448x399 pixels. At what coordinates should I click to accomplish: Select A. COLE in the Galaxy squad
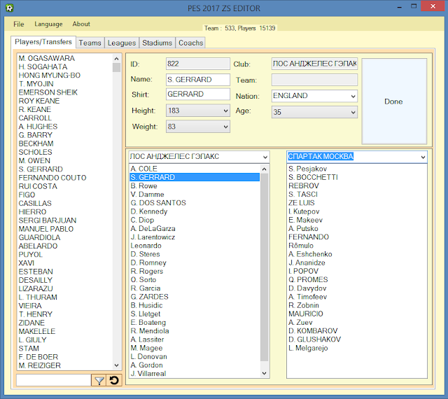click(144, 169)
